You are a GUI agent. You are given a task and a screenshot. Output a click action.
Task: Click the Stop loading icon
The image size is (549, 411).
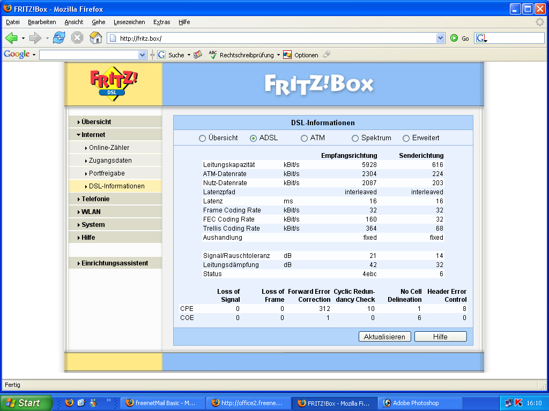click(77, 37)
